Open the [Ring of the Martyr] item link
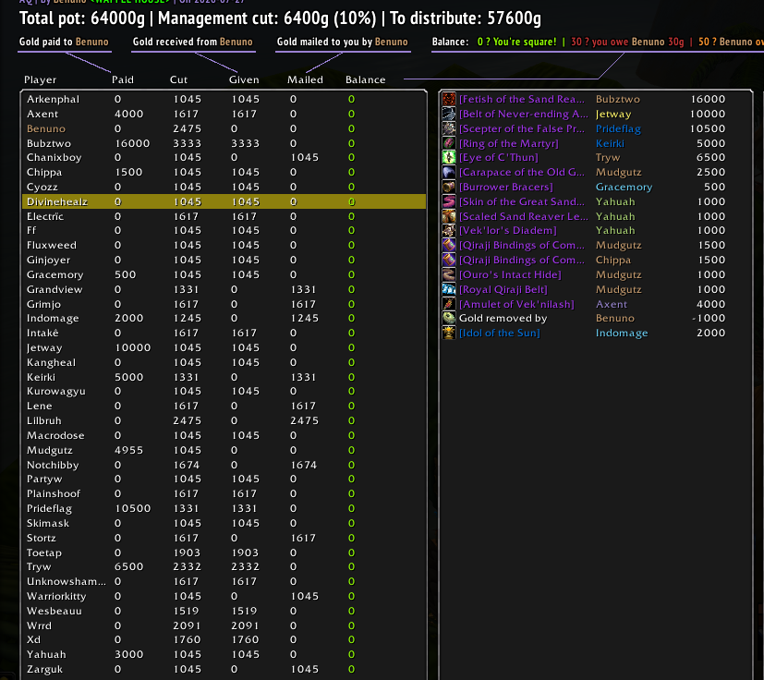Screen dimensions: 764x680 click(509, 143)
